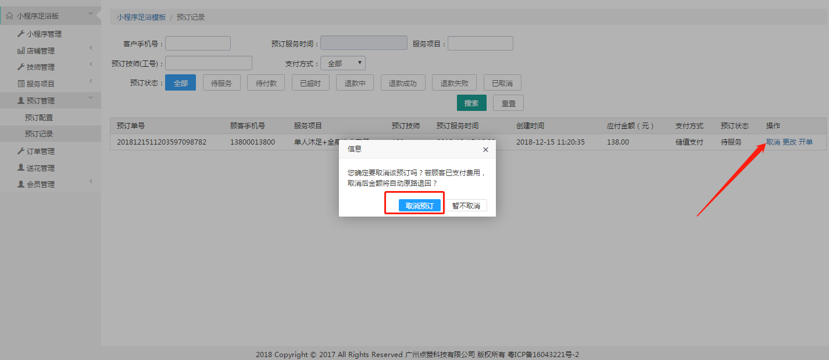Click the person icon for 送花管理

click(x=21, y=168)
